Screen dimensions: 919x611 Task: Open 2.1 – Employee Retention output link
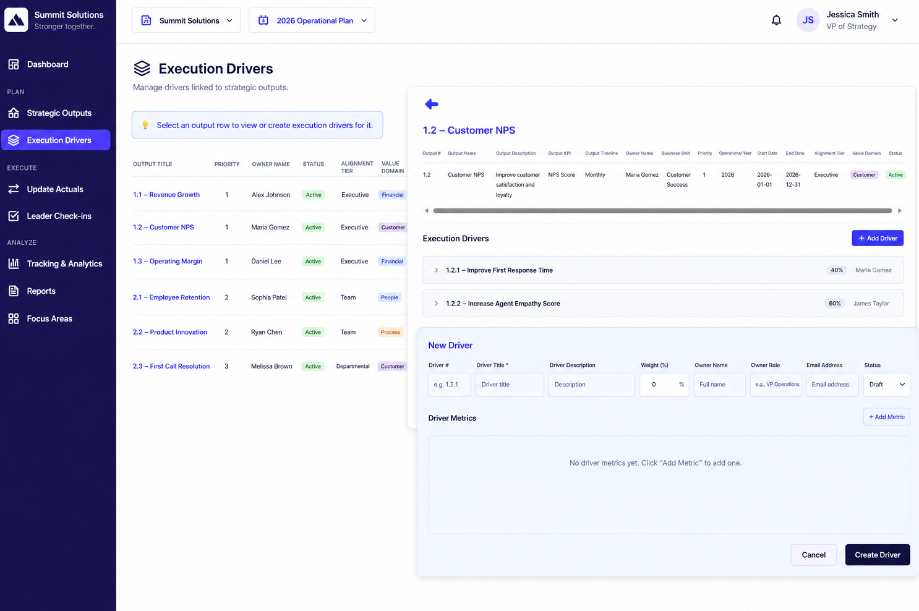click(171, 297)
